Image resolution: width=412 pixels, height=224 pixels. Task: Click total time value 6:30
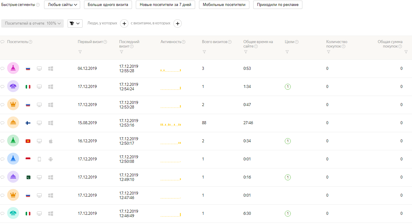pyautogui.click(x=247, y=213)
